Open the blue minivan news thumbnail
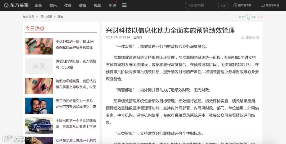 point(39,125)
